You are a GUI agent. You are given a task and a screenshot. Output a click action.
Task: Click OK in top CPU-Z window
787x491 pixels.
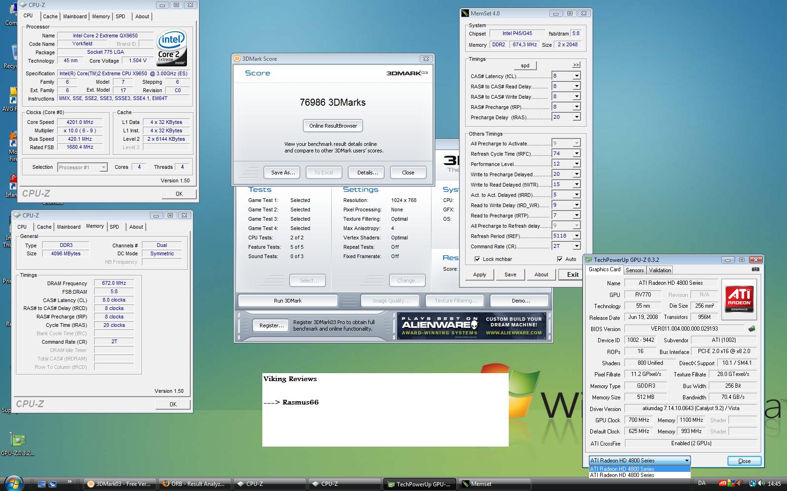click(179, 194)
